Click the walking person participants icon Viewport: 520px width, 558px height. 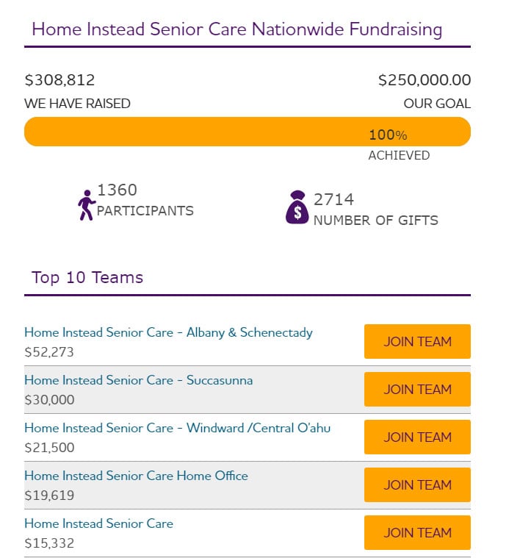pyautogui.click(x=87, y=205)
